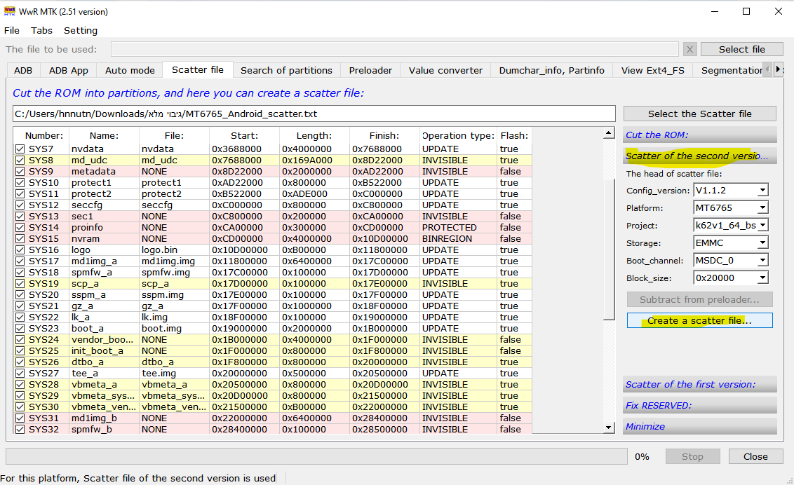Toggle the SYS16 logo partition checkbox
The image size is (794, 485).
point(20,250)
